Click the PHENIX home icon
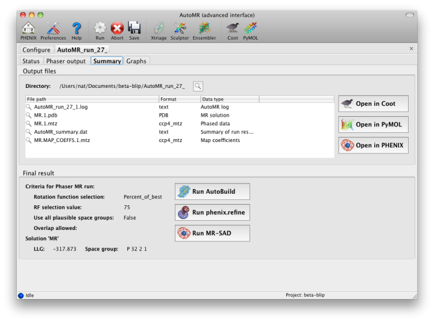This screenshot has width=434, height=322. pos(28,29)
